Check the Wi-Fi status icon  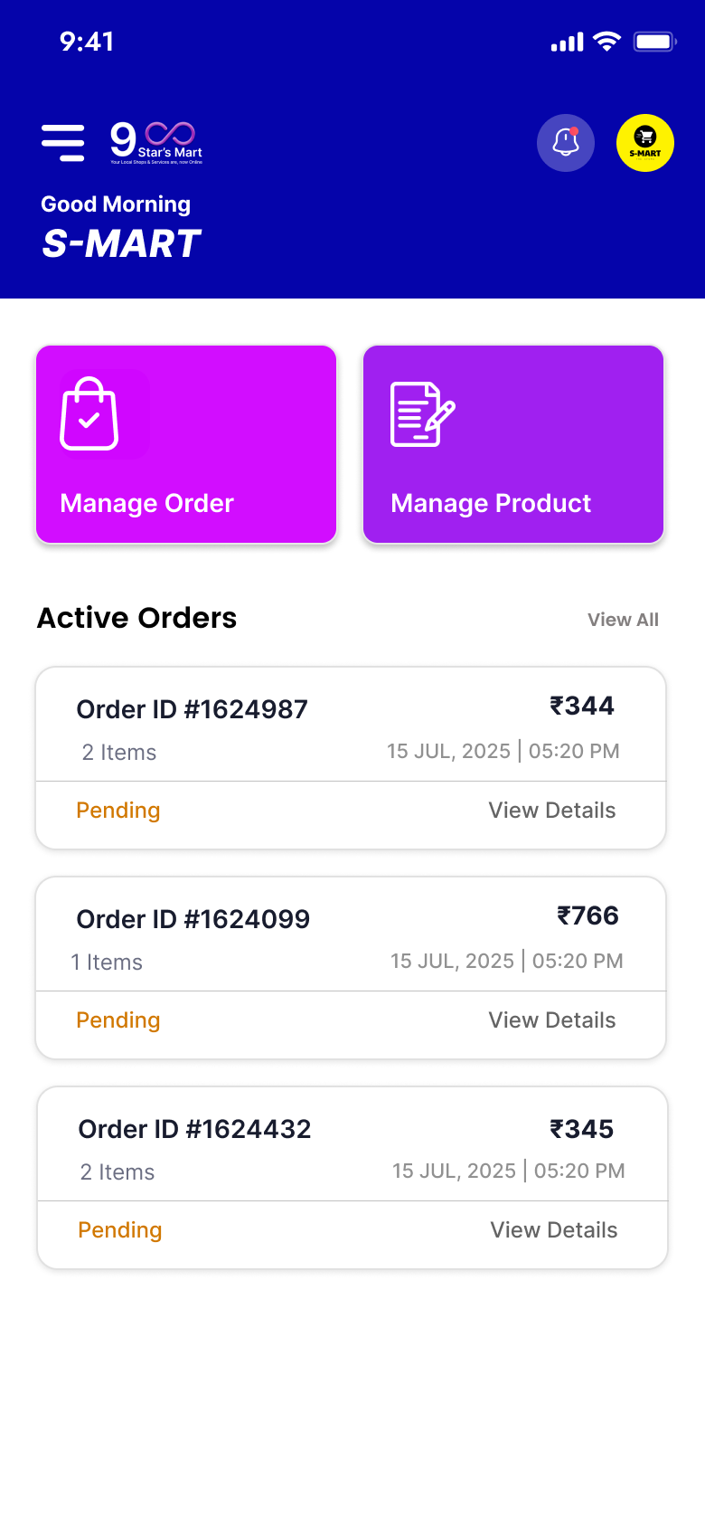[x=607, y=42]
